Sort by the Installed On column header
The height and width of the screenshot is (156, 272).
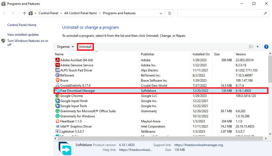click(x=202, y=54)
